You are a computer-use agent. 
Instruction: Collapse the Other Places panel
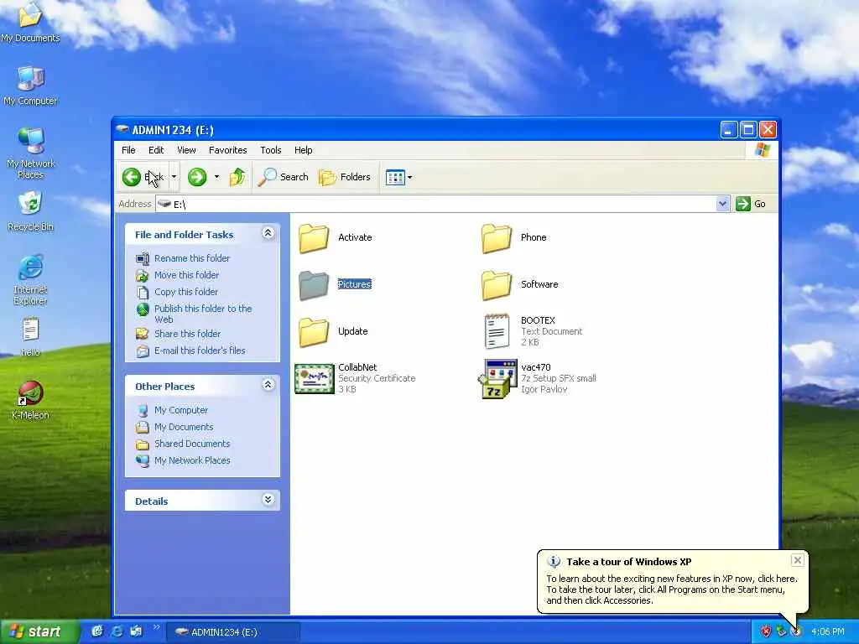pyautogui.click(x=268, y=385)
